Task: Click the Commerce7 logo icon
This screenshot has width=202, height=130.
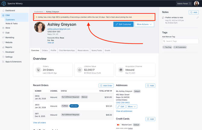Action: point(4,4)
